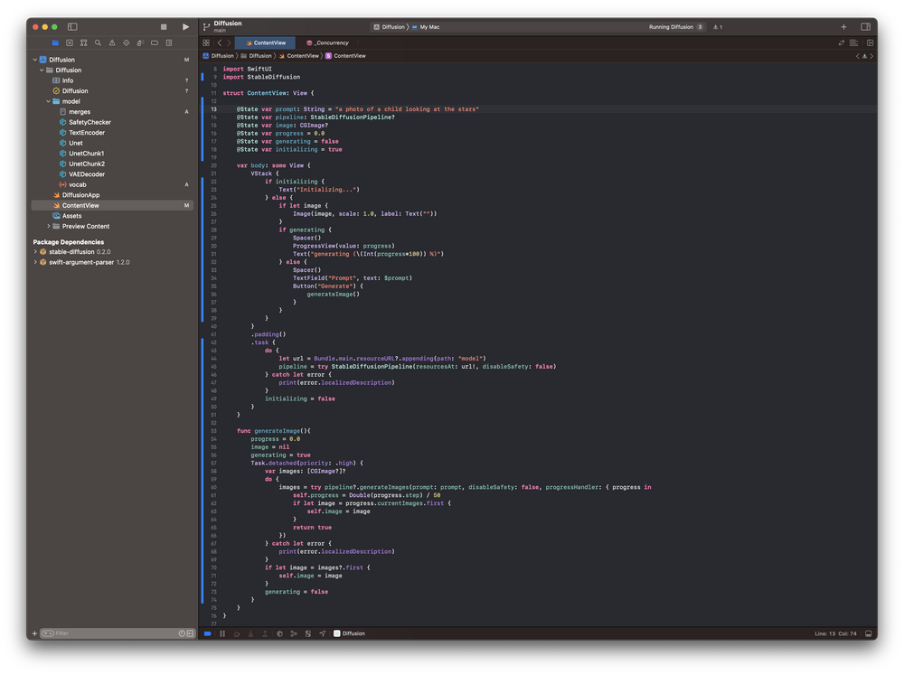Collapse the model folder

(x=49, y=101)
